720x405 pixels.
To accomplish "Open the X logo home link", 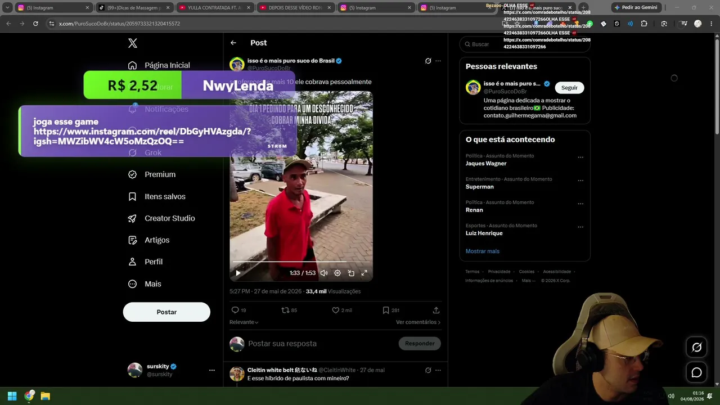I will click(x=132, y=43).
